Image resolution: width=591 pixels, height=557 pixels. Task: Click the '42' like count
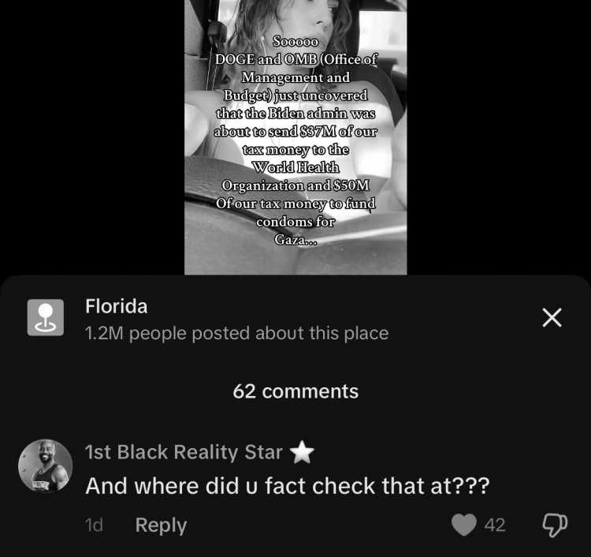coord(495,525)
